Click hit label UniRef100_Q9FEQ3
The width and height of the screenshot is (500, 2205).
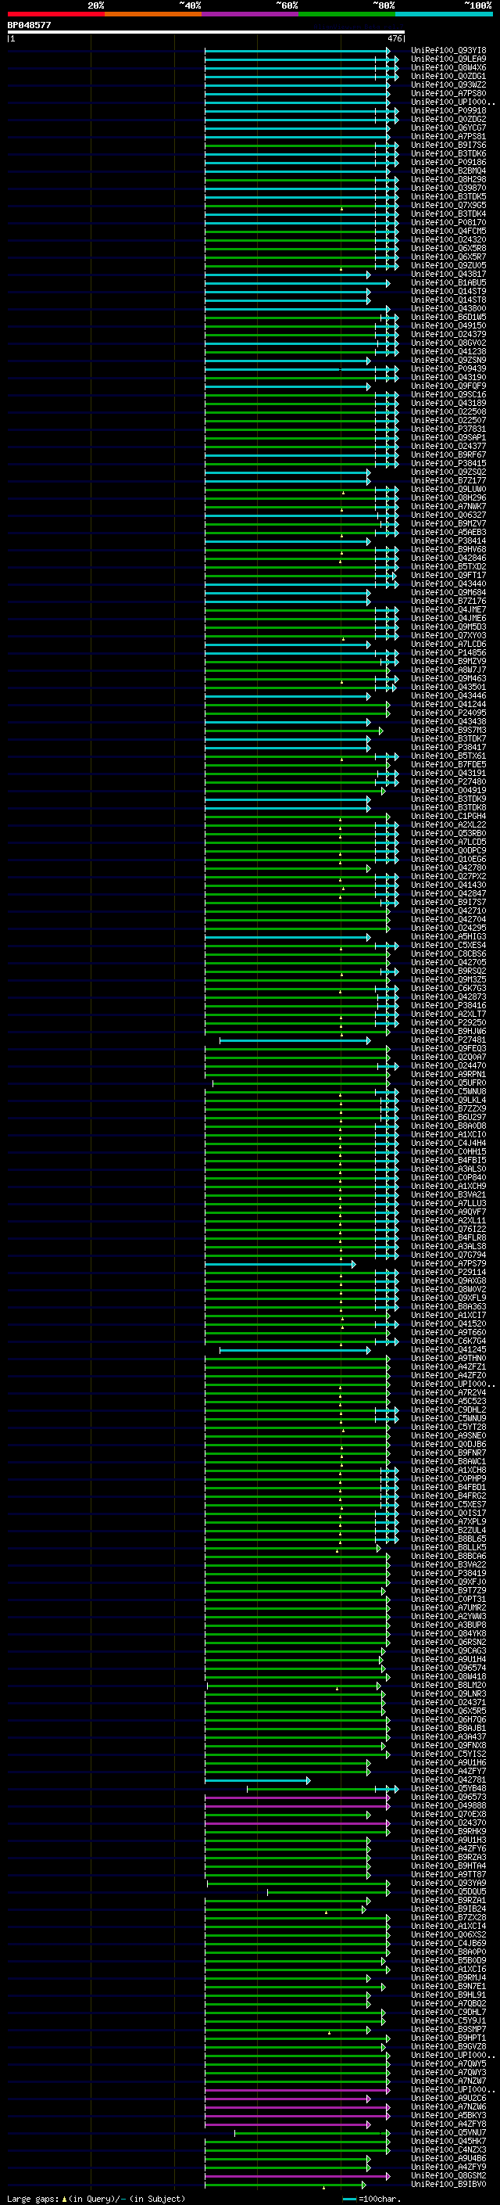[x=448, y=1049]
